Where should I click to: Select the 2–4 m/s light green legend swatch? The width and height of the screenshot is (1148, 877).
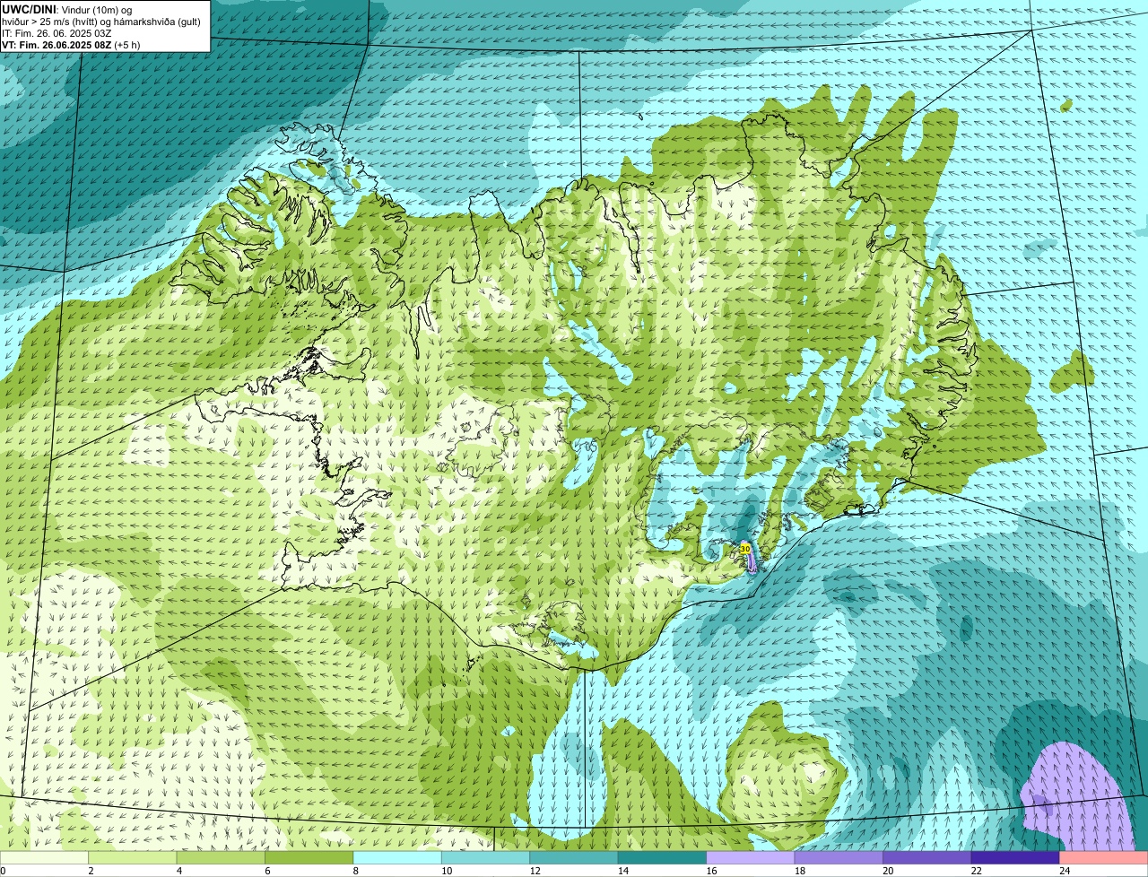(133, 858)
